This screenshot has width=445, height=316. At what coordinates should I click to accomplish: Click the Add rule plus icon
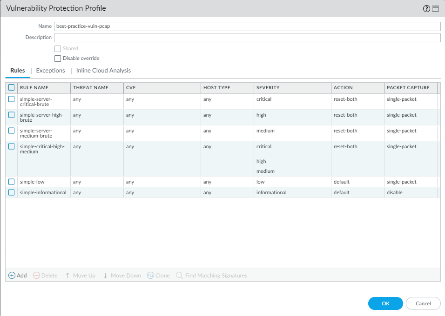(12, 276)
